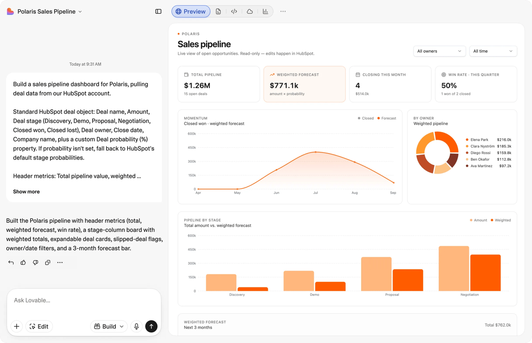Click the Total $762.0k forecast text
532x343 pixels.
[x=497, y=325]
